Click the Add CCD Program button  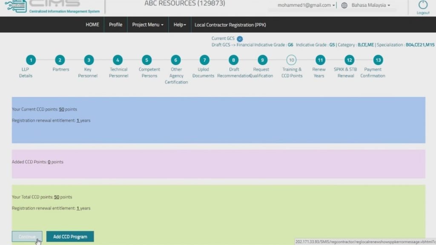[x=70, y=236]
